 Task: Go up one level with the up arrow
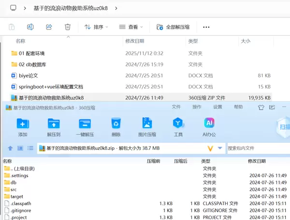10,148
